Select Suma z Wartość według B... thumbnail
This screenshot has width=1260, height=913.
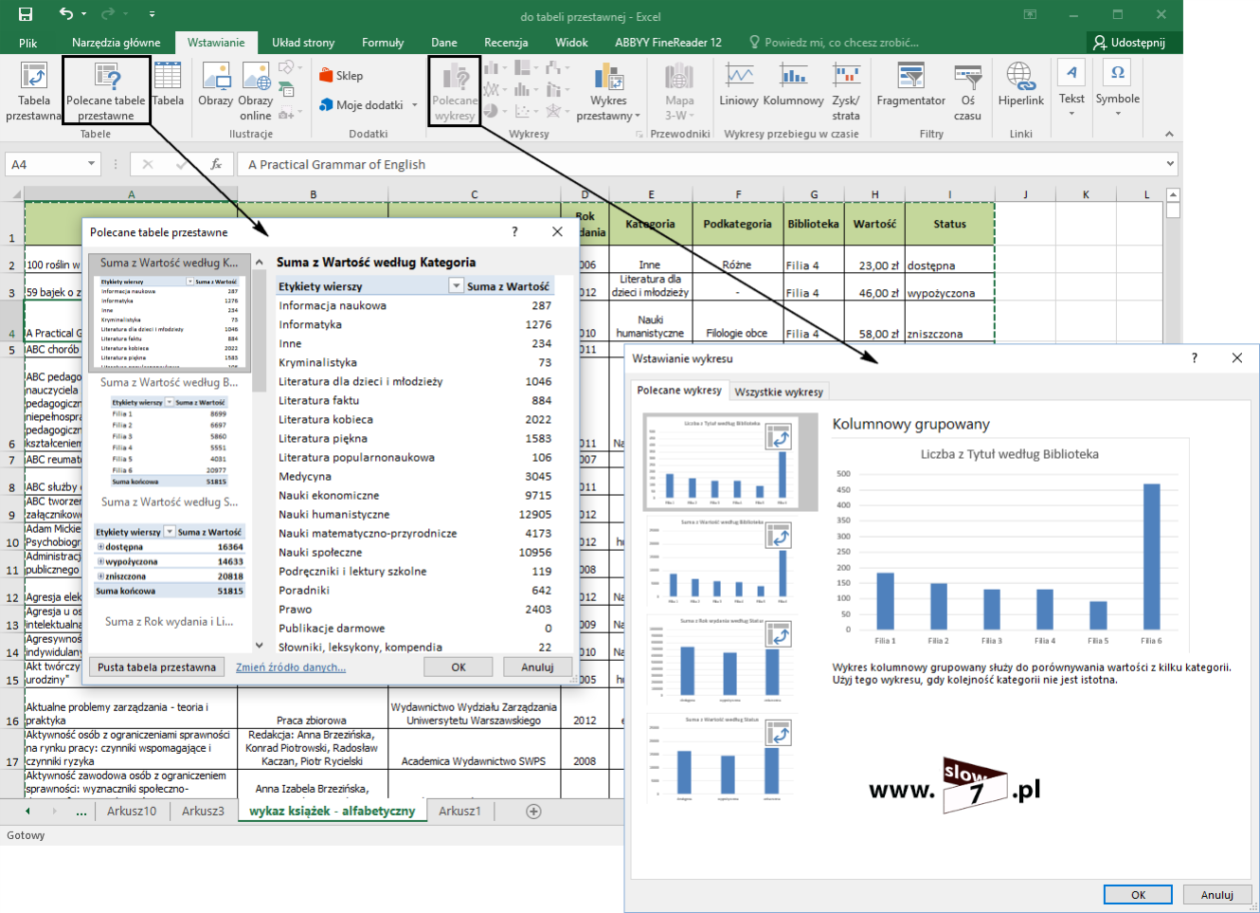click(x=170, y=432)
